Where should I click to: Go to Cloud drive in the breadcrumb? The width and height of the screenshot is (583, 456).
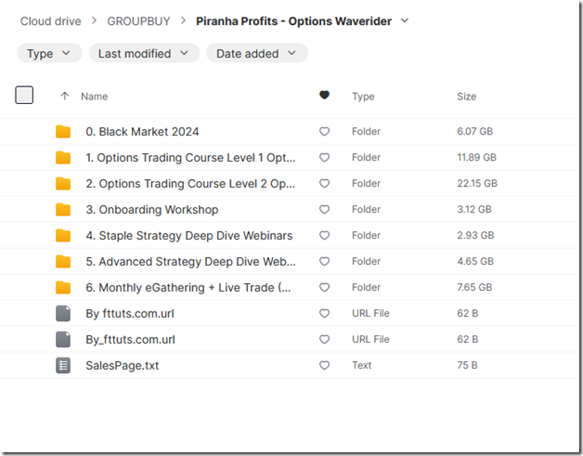click(x=50, y=20)
